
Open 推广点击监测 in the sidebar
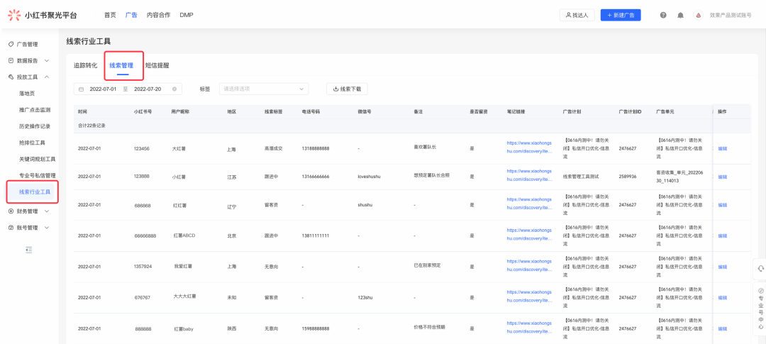(x=35, y=110)
